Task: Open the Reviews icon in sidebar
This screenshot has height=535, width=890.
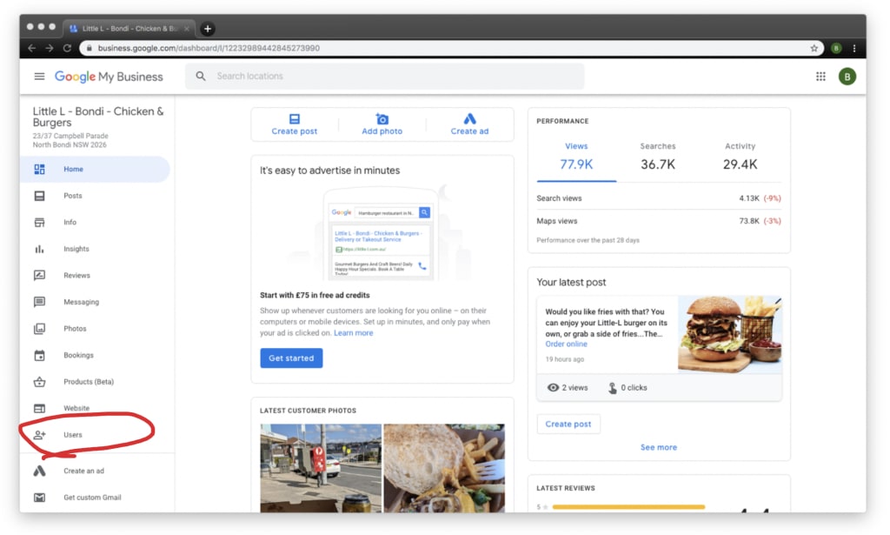Action: click(39, 276)
